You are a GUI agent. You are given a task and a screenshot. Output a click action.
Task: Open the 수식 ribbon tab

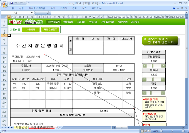pos(53,8)
